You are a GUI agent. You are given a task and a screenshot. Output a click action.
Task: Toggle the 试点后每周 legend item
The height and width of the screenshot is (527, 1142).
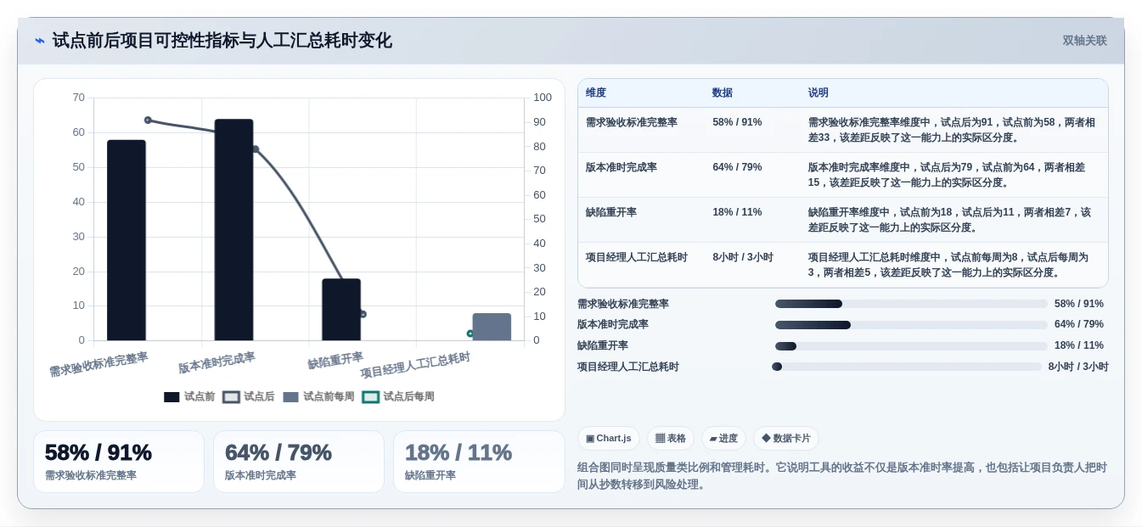click(398, 396)
